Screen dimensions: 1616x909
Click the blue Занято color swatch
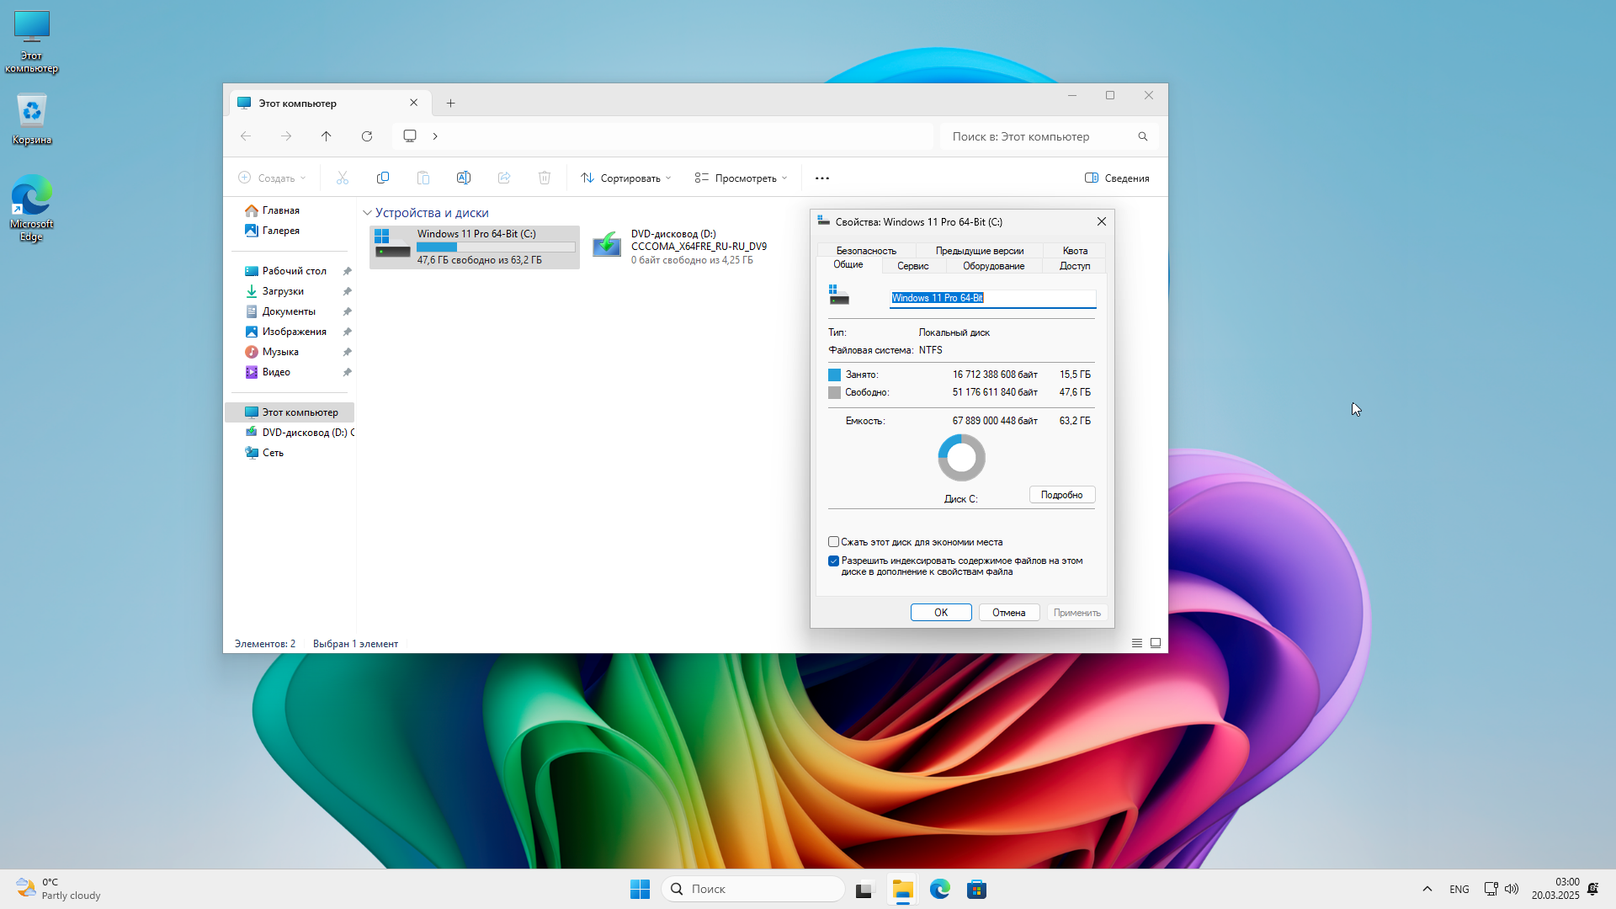834,375
